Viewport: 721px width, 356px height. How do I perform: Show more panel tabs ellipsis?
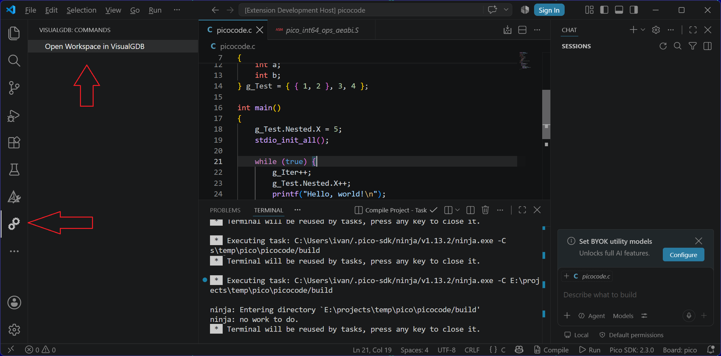pyautogui.click(x=297, y=210)
